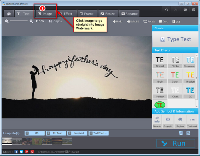Apply the Text Effect template
Viewport: 200px width, 156px height.
click(99, 133)
